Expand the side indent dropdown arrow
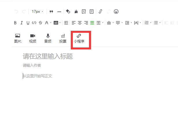The width and height of the screenshot is (178, 132). pyautogui.click(x=103, y=23)
